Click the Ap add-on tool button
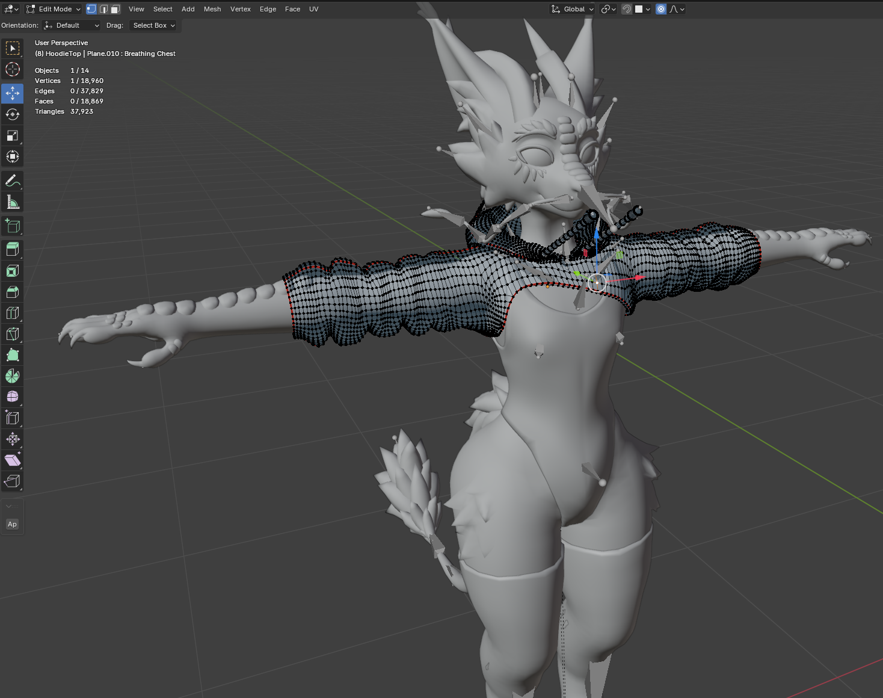This screenshot has height=698, width=883. pos(12,524)
